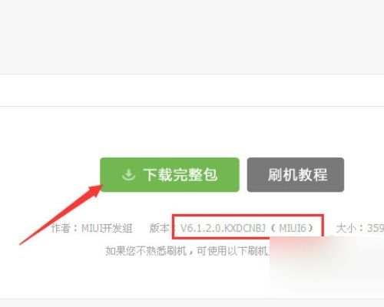Click the white strip between divider lines
This screenshot has width=384, height=307.
tap(192, 91)
